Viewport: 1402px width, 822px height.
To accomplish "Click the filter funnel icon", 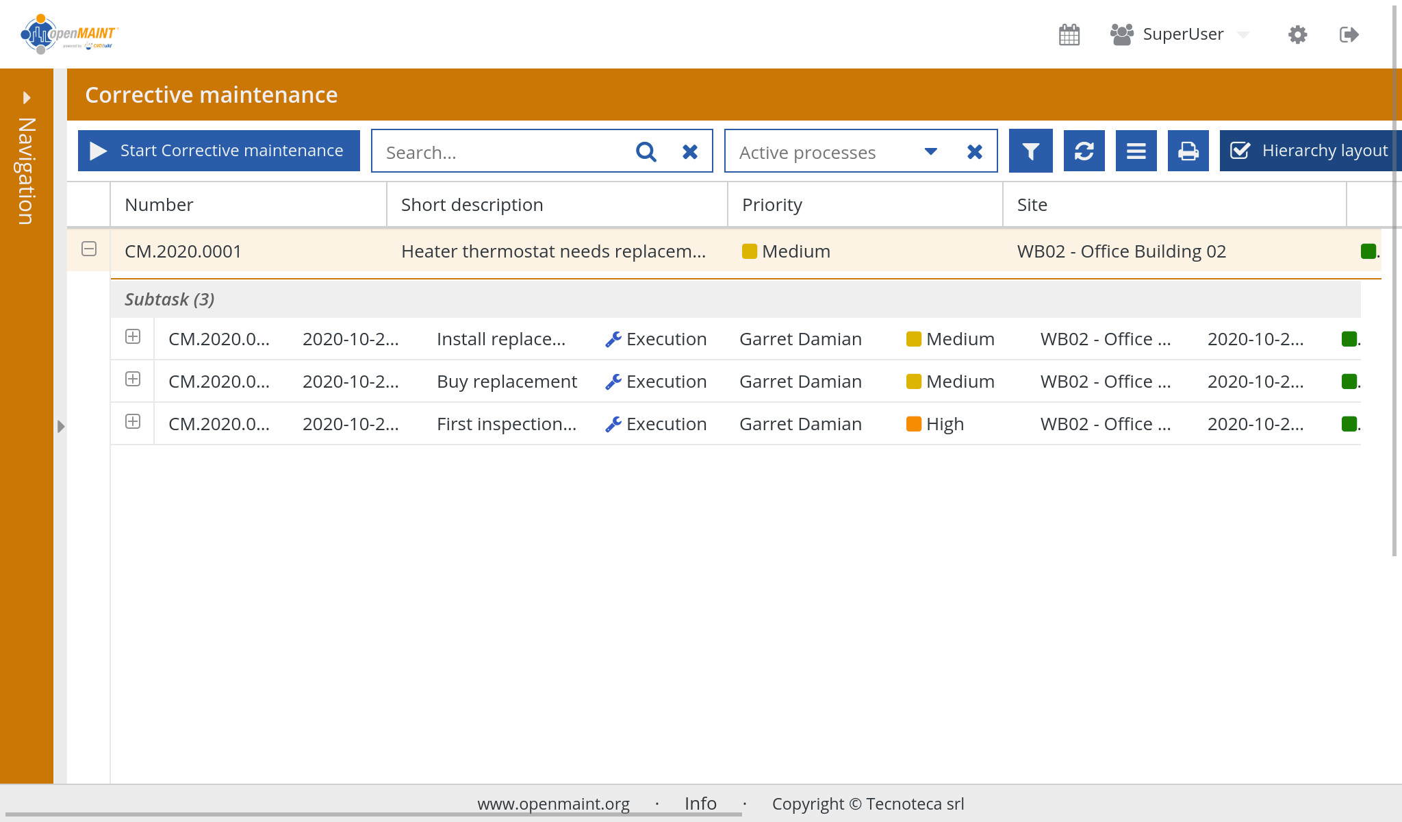I will pyautogui.click(x=1030, y=151).
